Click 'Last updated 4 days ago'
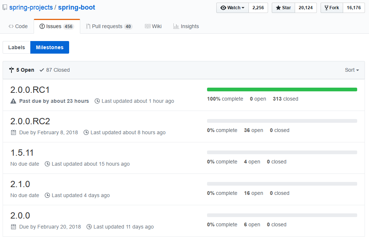369x240 pixels. [x=81, y=195]
